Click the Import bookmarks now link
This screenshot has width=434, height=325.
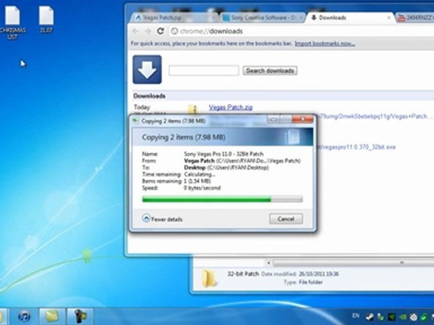[325, 44]
